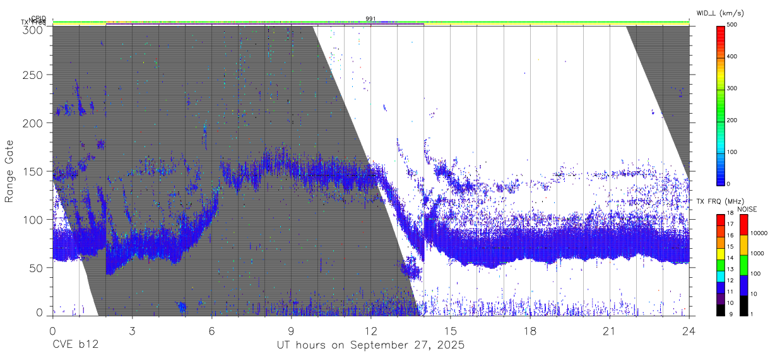Click the "UT hours on September 27, 2025" label
This screenshot has width=775, height=358.
(x=370, y=345)
